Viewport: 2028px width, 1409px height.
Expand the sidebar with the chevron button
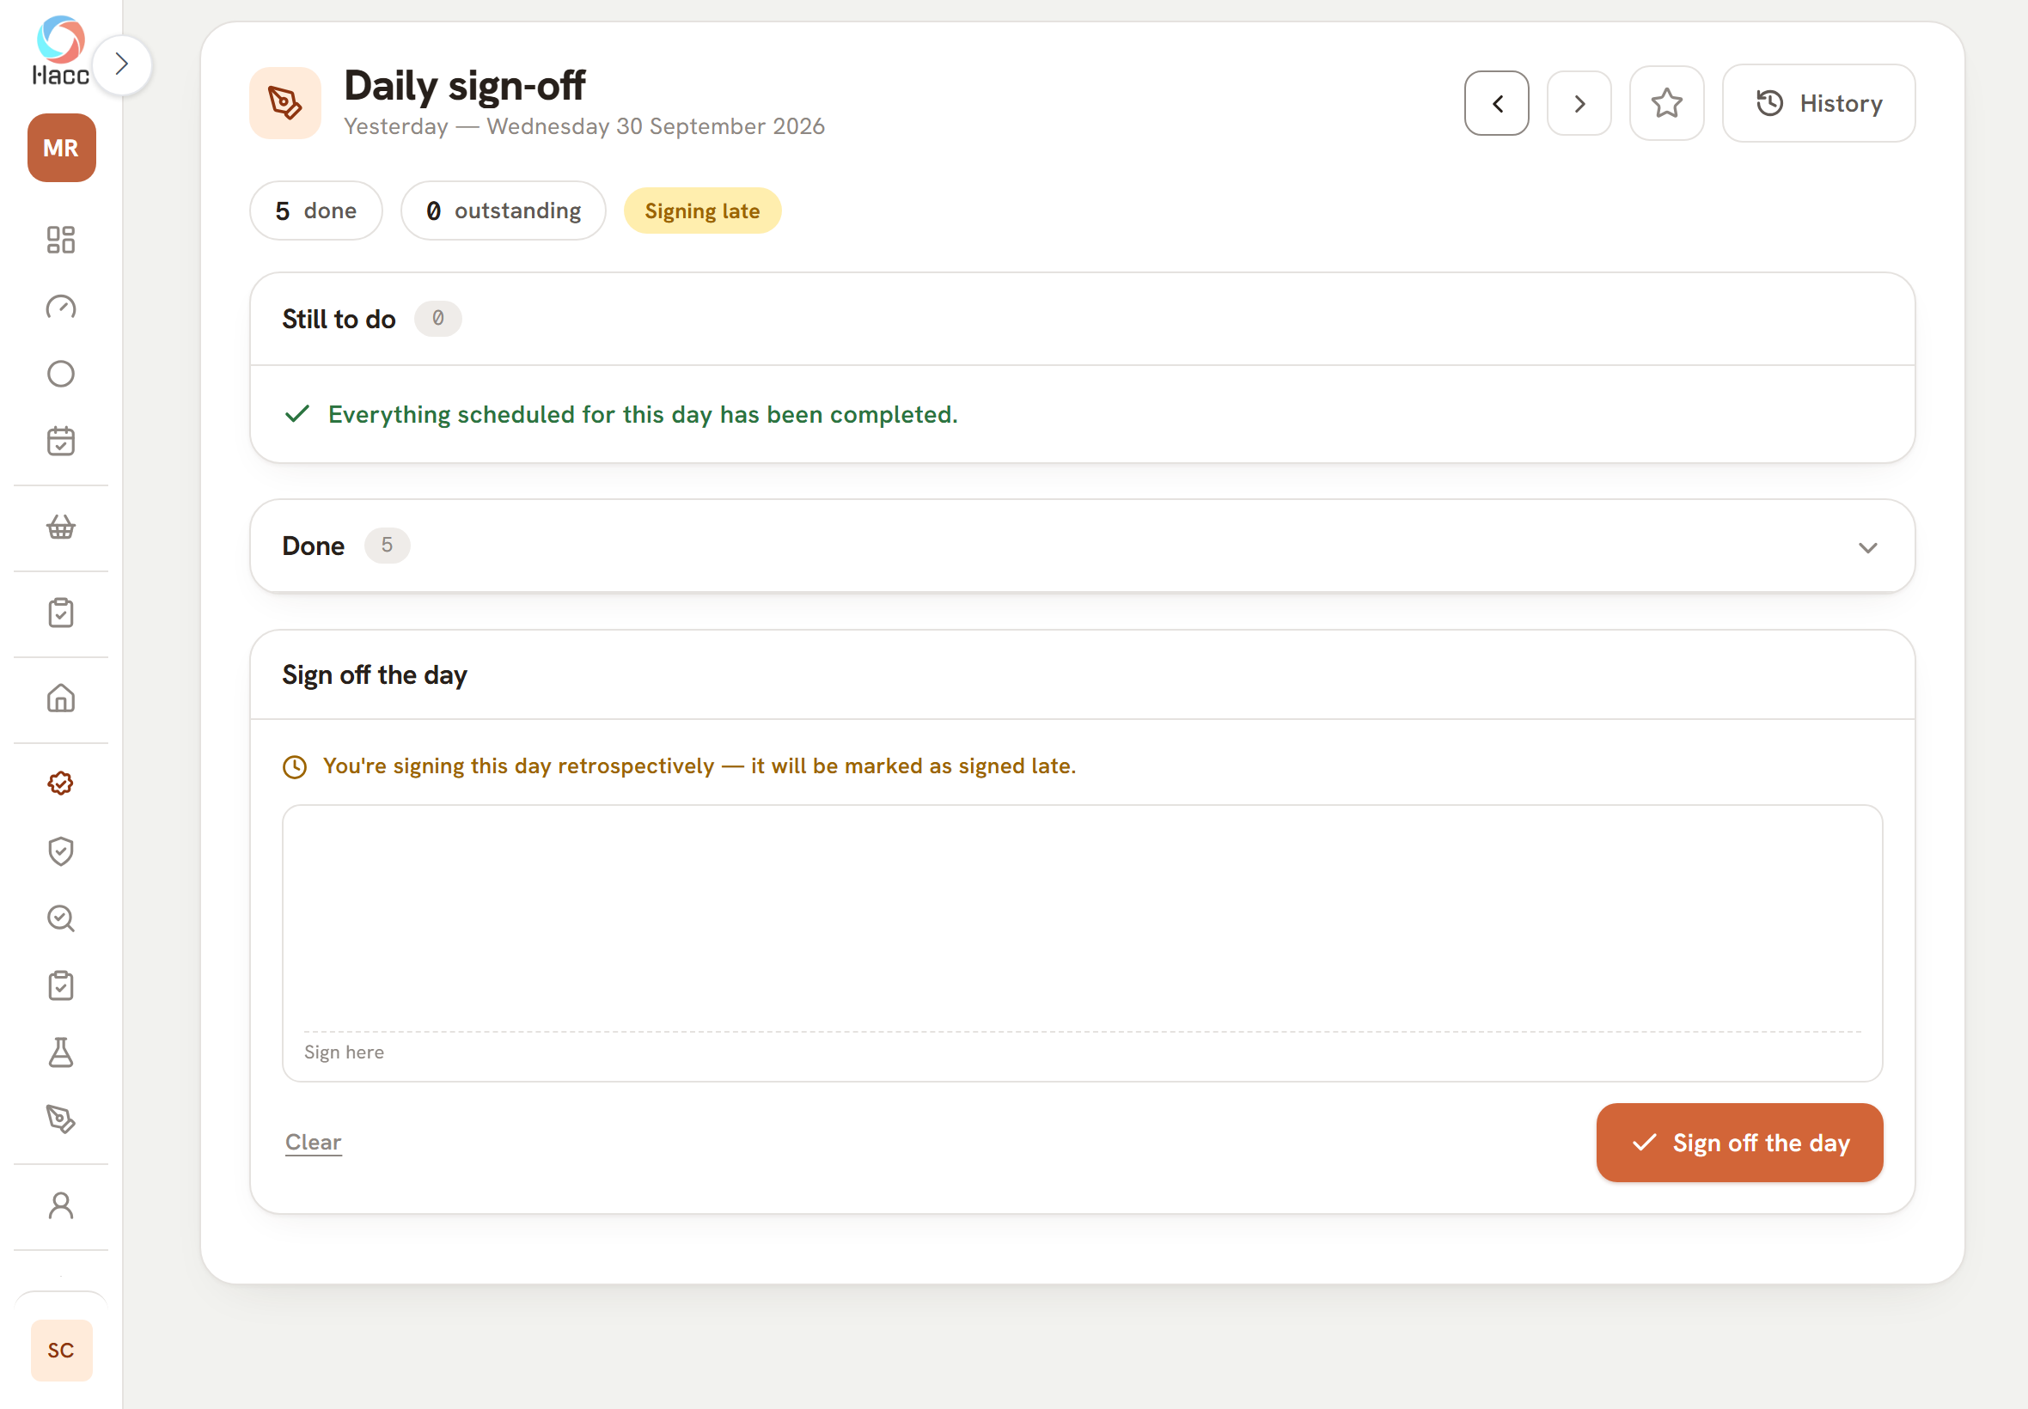pyautogui.click(x=122, y=64)
